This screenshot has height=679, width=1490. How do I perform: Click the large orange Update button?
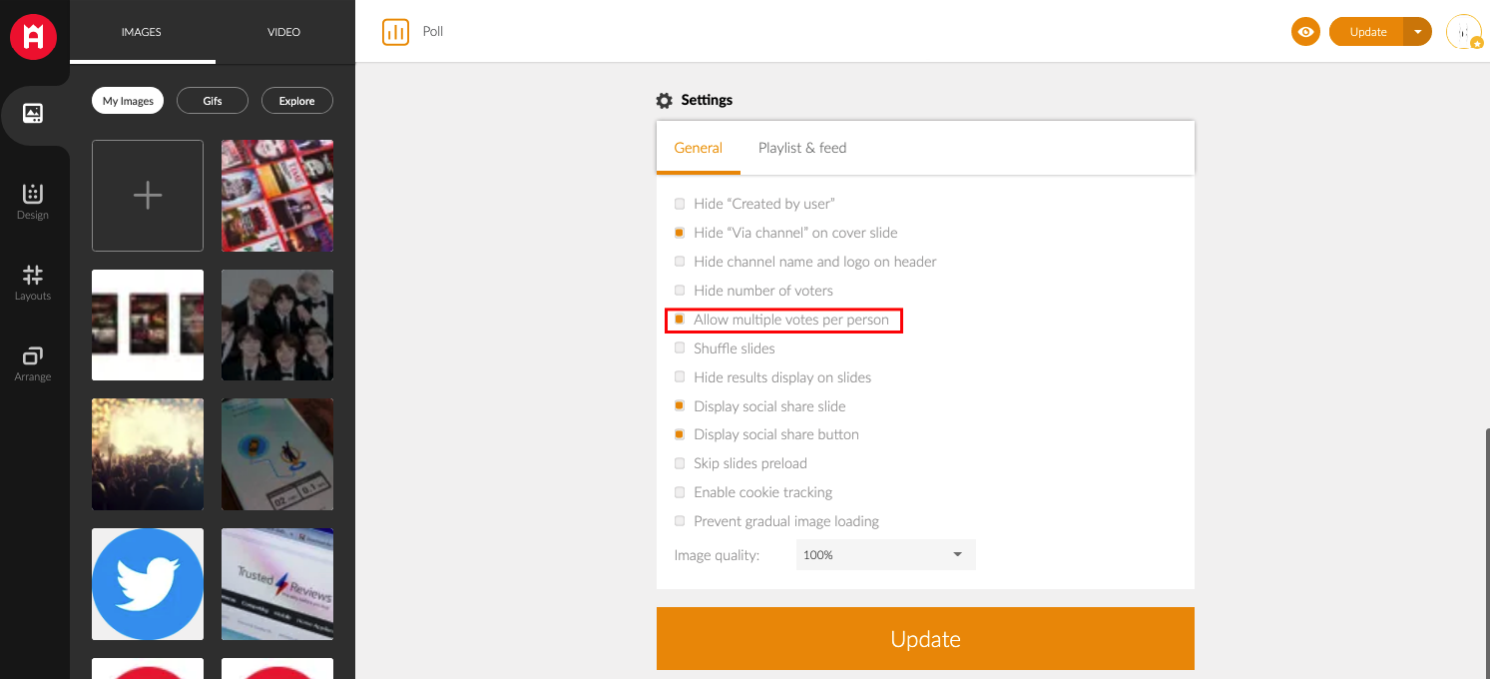pyautogui.click(x=925, y=639)
